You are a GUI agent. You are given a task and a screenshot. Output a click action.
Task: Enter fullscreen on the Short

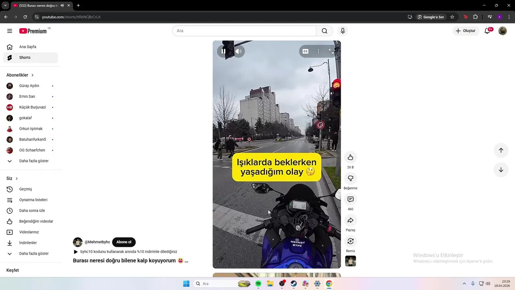pos(331,51)
